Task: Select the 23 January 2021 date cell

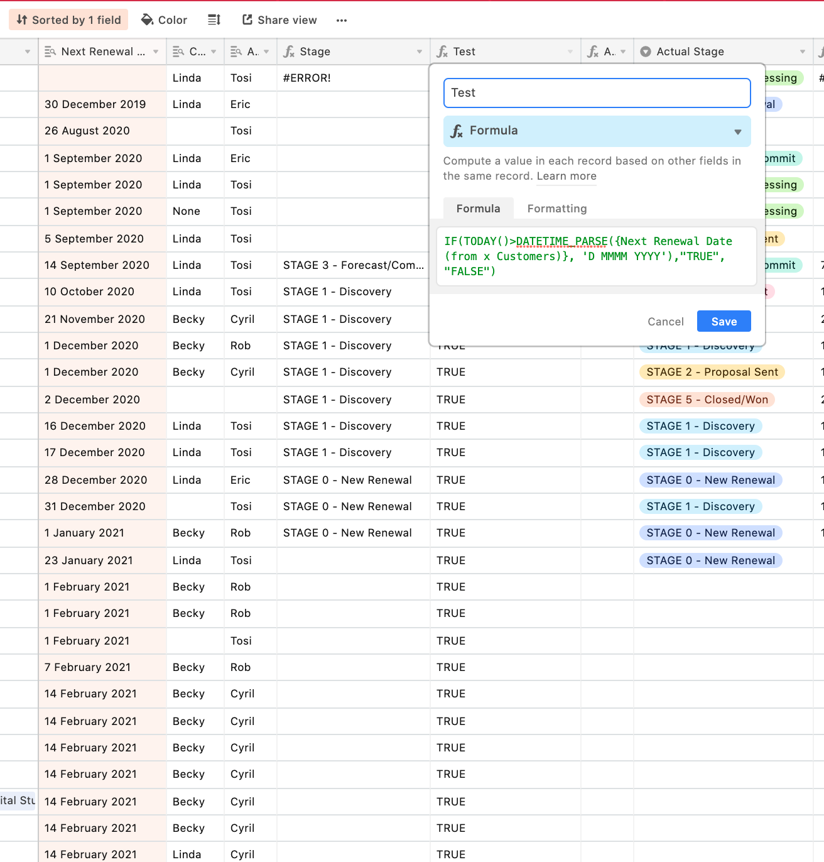Action: pos(102,560)
